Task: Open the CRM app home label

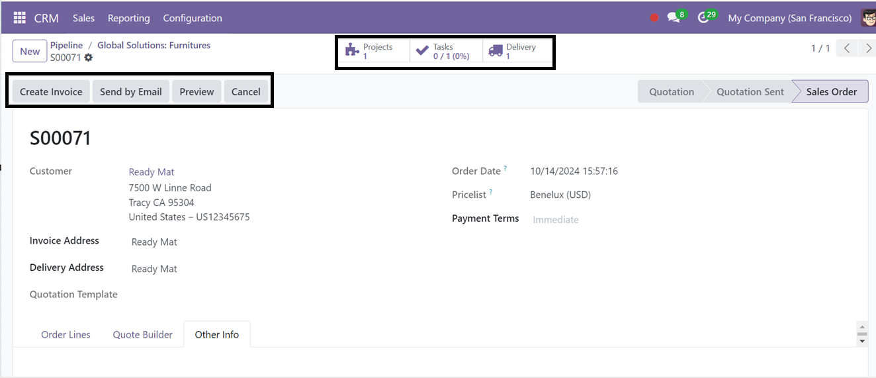Action: [46, 18]
